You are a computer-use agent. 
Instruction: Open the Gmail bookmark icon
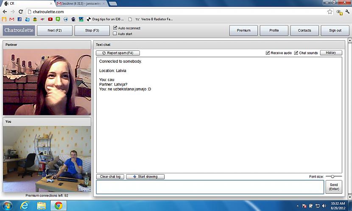click(12, 19)
